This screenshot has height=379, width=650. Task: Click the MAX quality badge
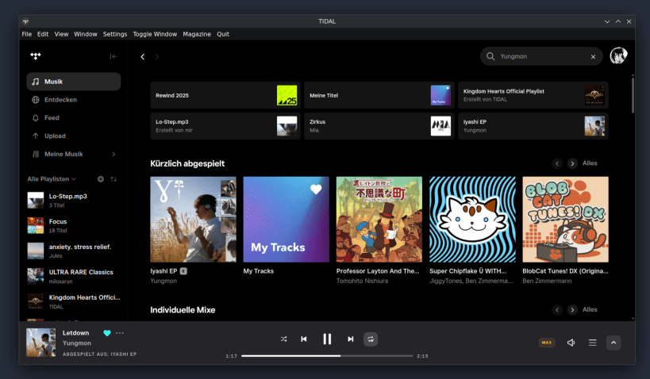pyautogui.click(x=547, y=343)
